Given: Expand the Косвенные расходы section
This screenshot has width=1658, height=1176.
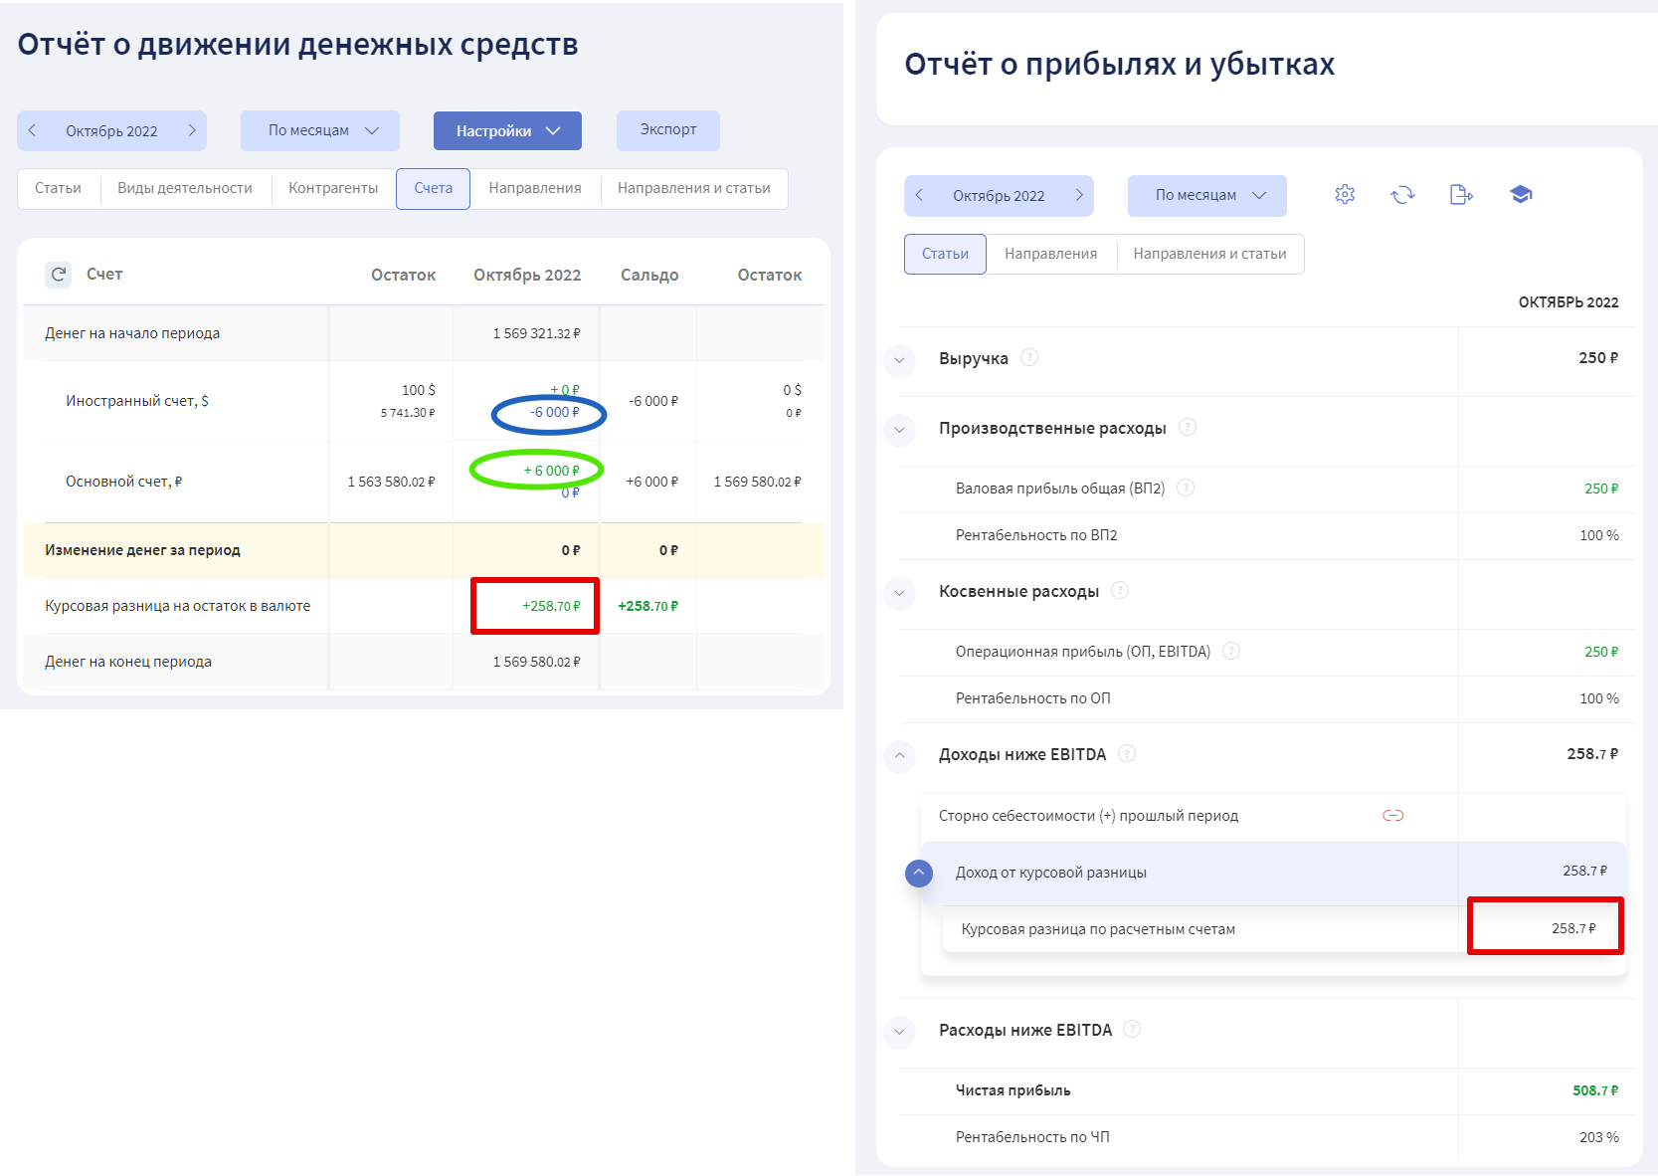Looking at the screenshot, I should pyautogui.click(x=900, y=593).
